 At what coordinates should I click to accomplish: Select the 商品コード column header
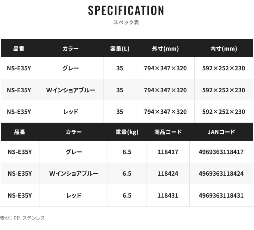click(168, 132)
